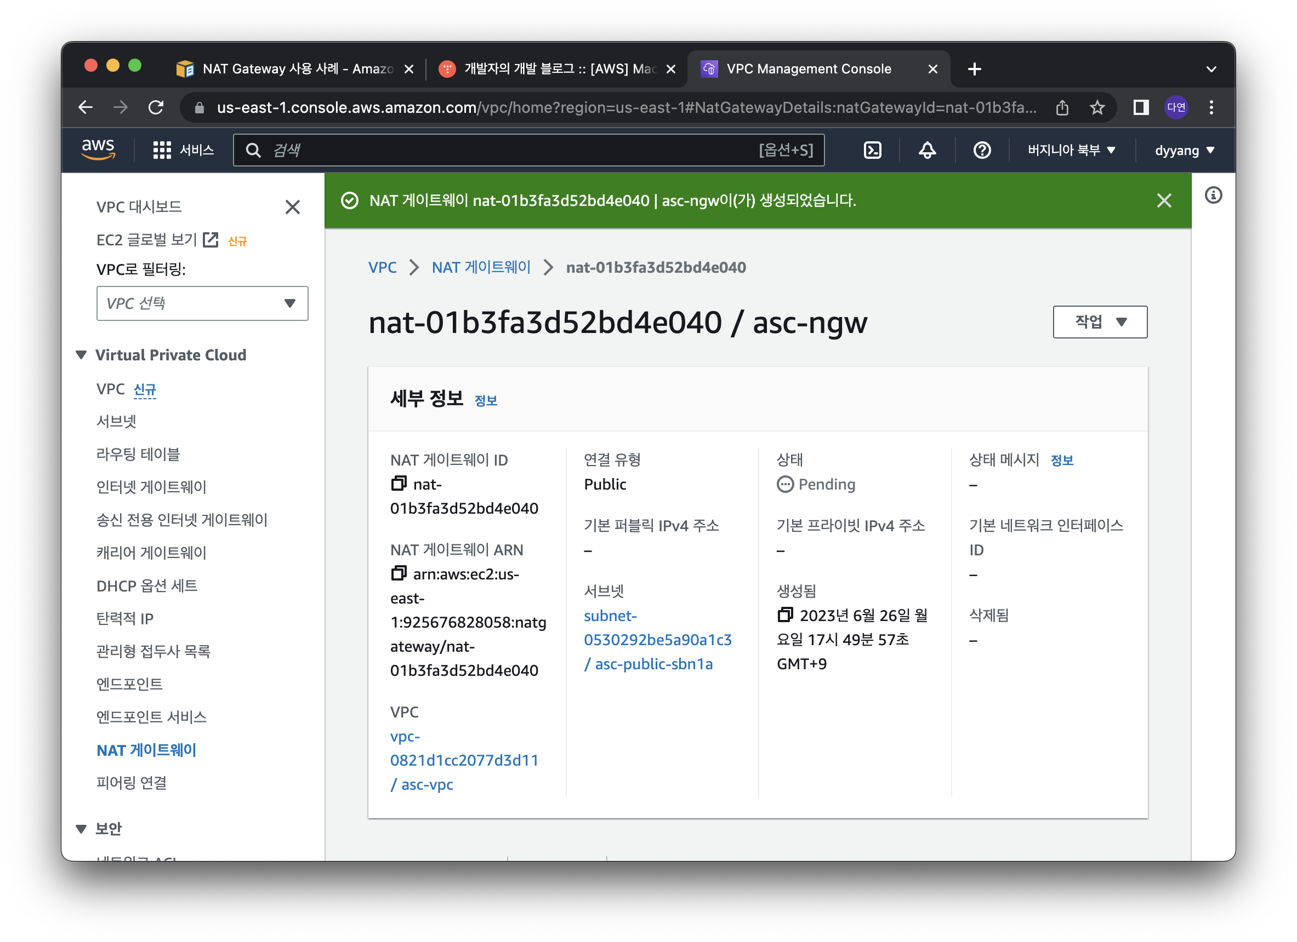This screenshot has height=942, width=1297.
Task: Open the info panel icon on the right side
Action: click(x=1213, y=196)
